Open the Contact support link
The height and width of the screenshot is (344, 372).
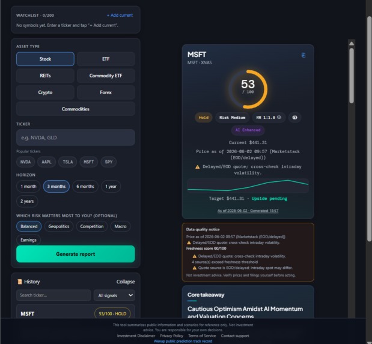(235, 336)
